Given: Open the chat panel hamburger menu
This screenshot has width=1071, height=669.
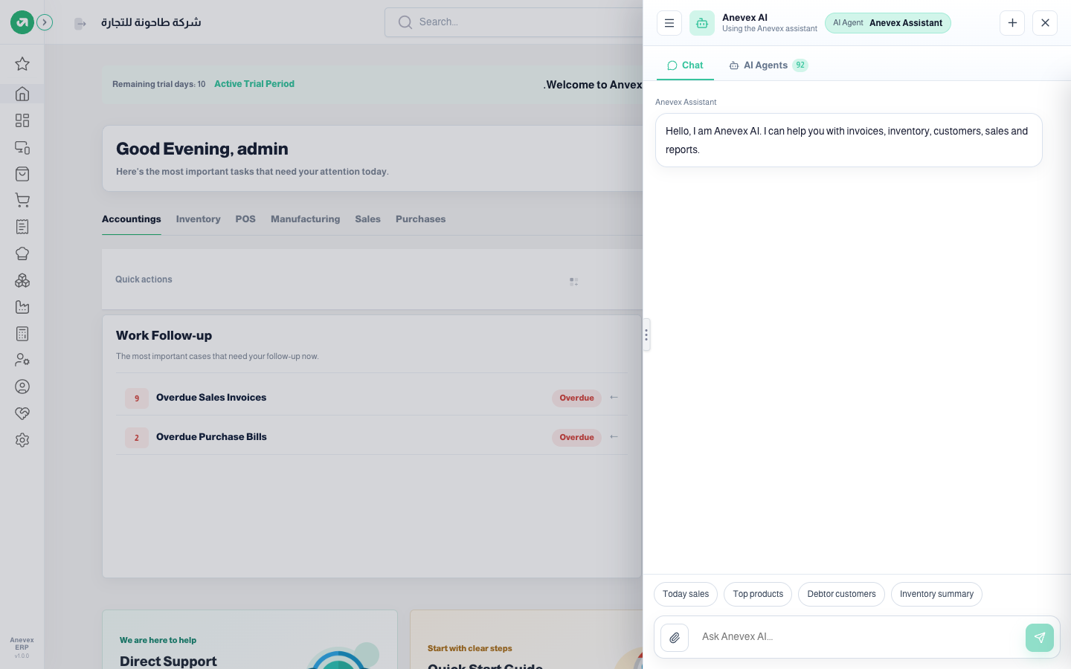Looking at the screenshot, I should coord(669,23).
